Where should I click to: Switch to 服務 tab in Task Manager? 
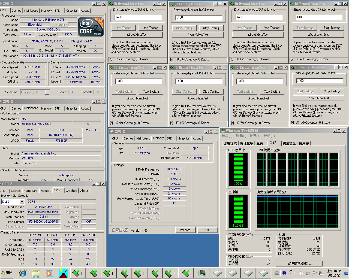pos(260,143)
